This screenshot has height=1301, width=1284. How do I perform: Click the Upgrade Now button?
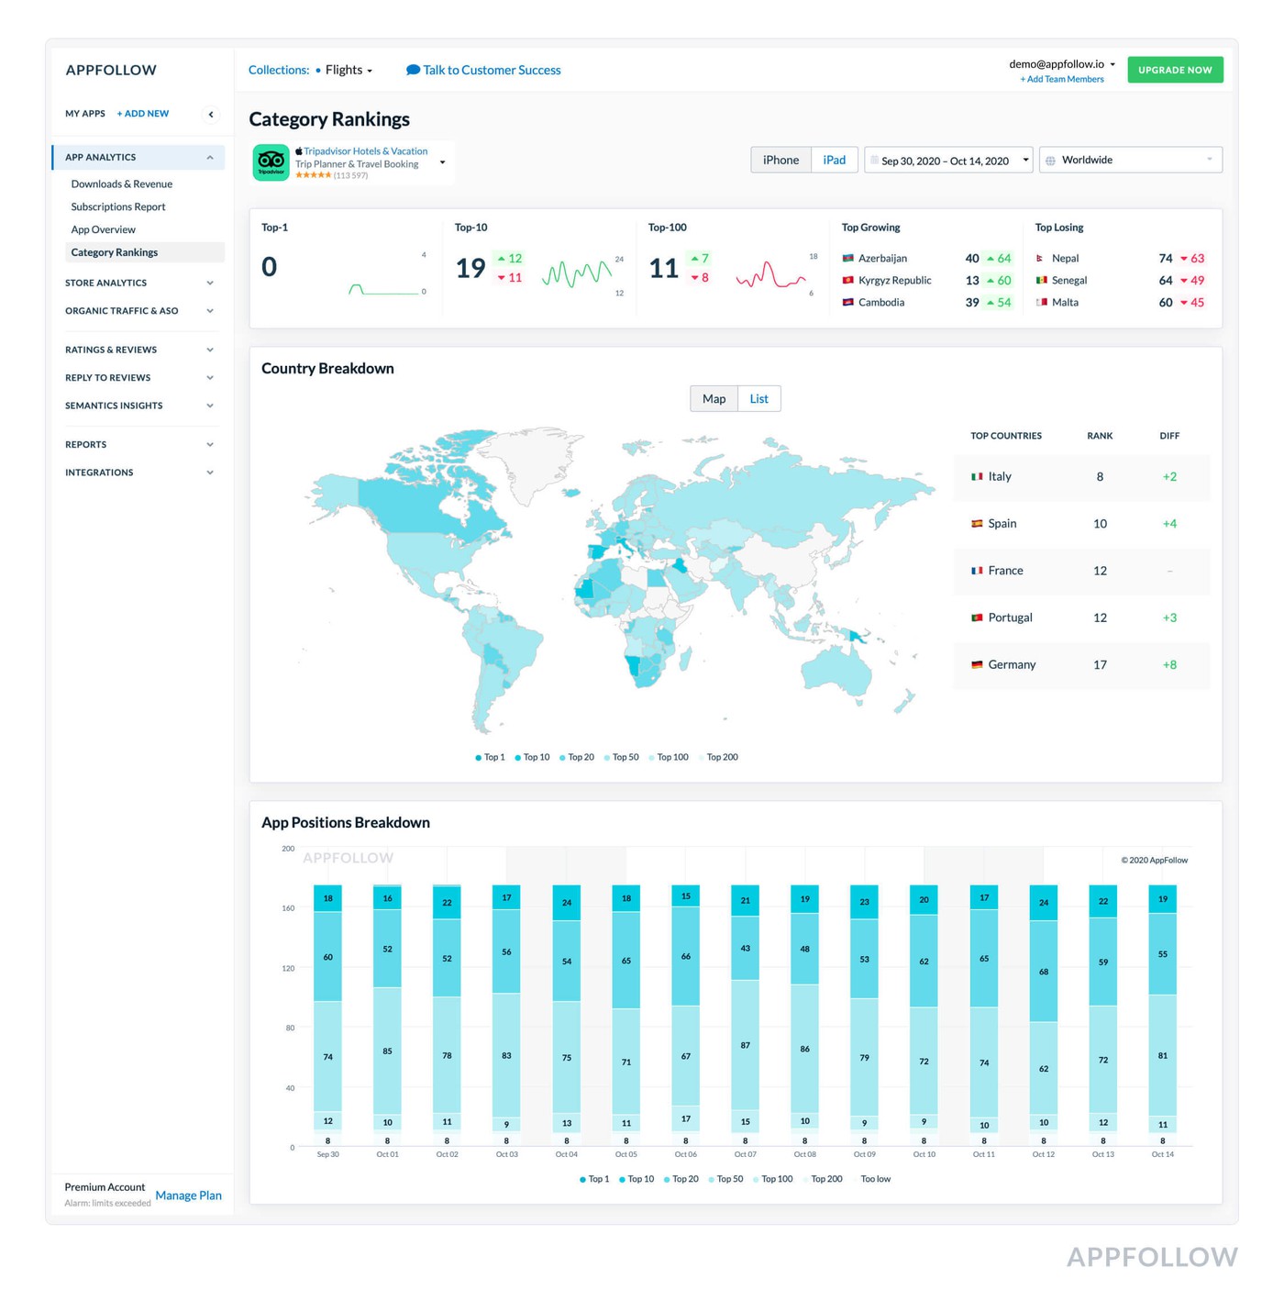(x=1175, y=70)
